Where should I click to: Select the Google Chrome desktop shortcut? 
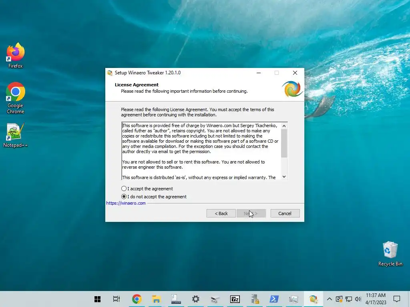pos(16,98)
